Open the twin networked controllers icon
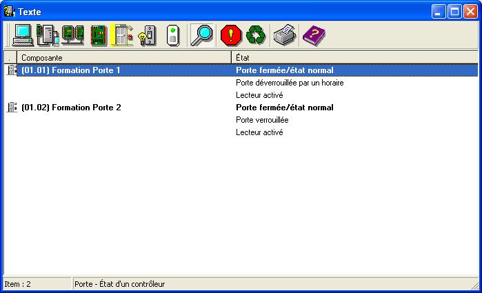The height and width of the screenshot is (293, 482). [73, 35]
